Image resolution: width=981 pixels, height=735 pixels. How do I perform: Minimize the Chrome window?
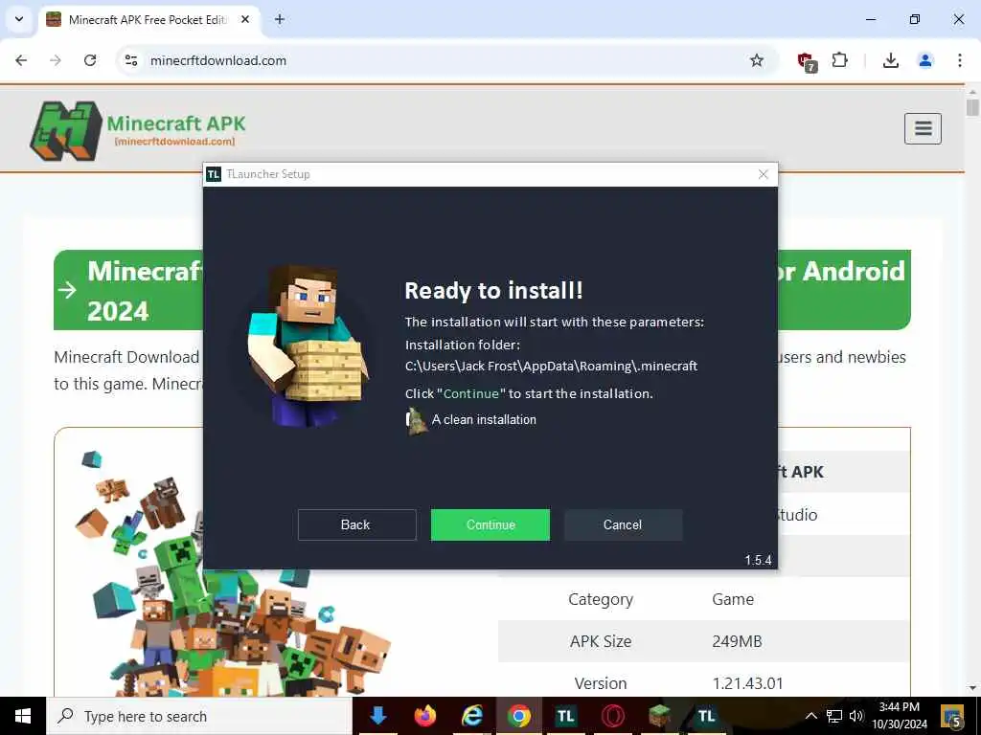[x=871, y=19]
